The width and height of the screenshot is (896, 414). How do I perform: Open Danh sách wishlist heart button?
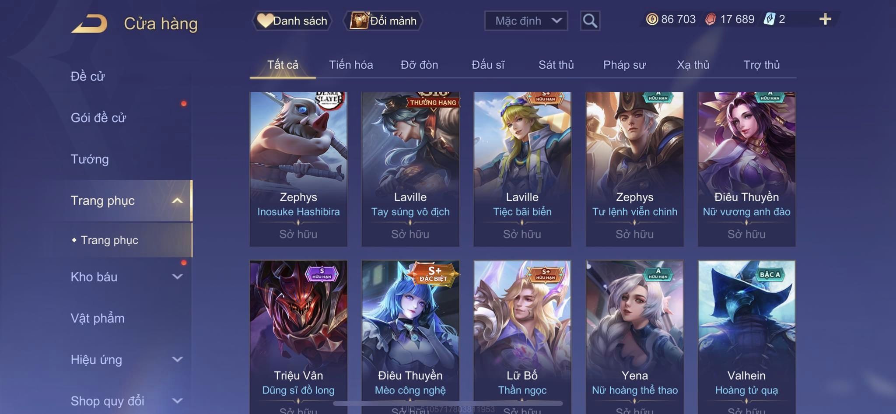[292, 21]
